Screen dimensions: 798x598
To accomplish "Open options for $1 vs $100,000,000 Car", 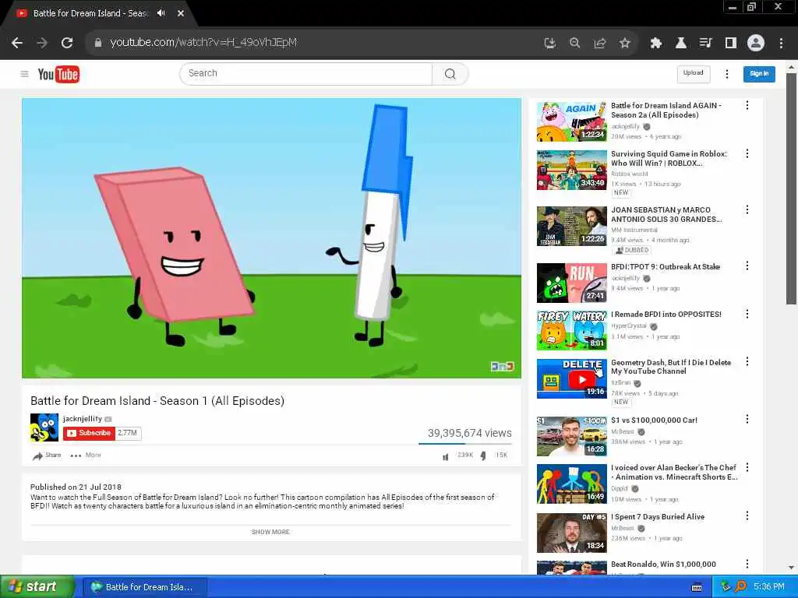I will (747, 419).
